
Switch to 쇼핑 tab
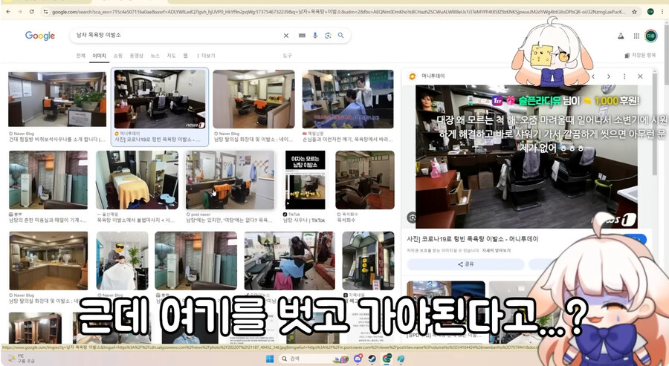click(x=117, y=56)
